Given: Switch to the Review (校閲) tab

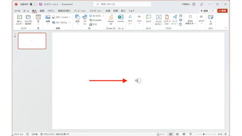Looking at the screenshot, I should (115, 11).
